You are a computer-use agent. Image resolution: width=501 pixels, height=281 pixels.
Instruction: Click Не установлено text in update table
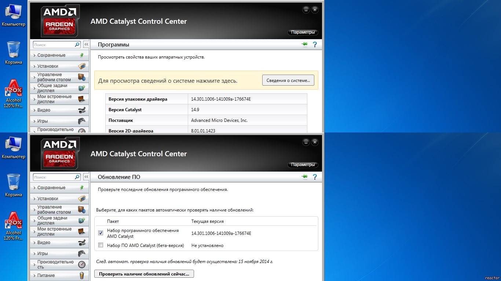click(207, 245)
